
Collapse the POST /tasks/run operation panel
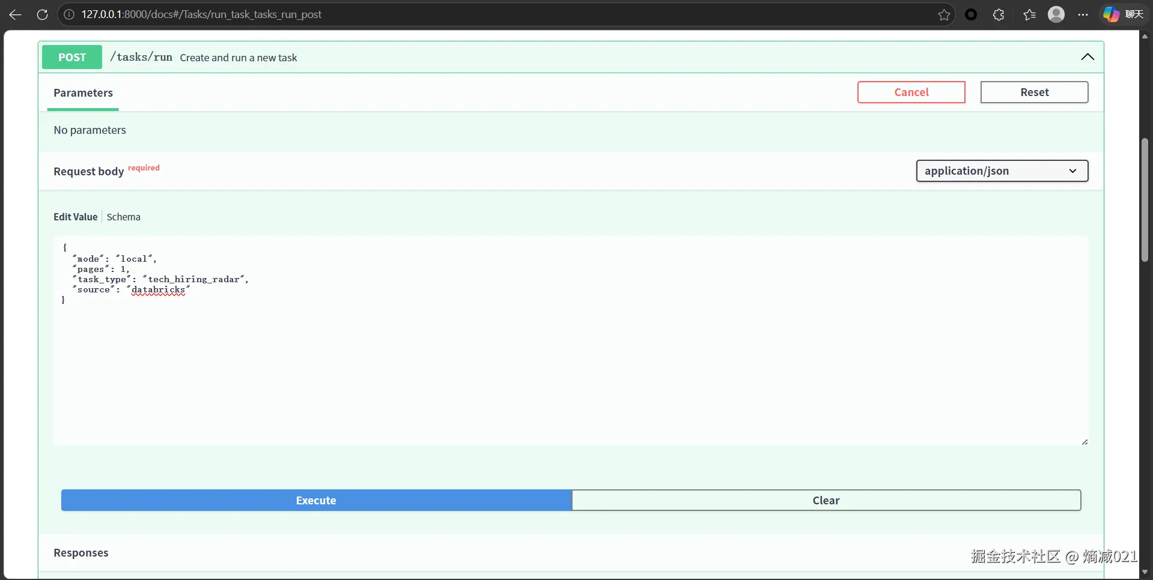coord(1088,57)
